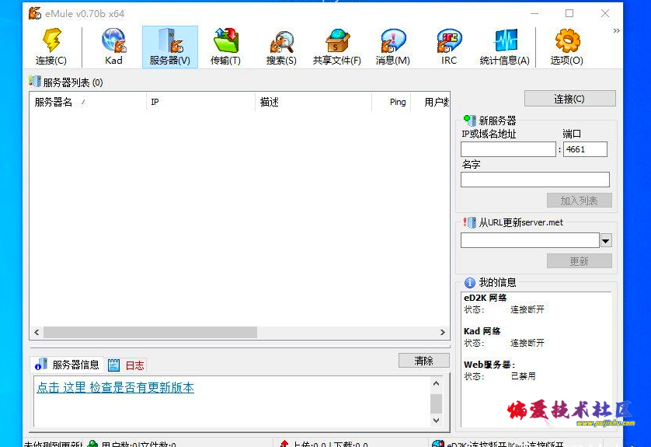
Task: Open the Statistics toolbar page
Action: tap(504, 47)
